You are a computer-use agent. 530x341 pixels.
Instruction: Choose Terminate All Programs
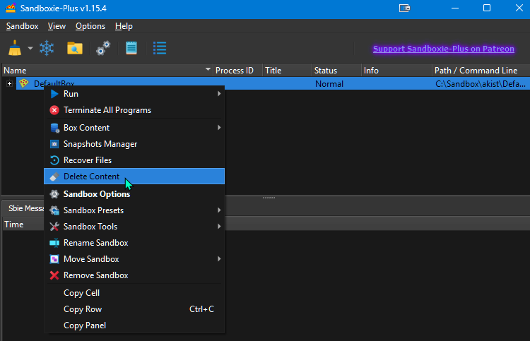tap(134, 110)
